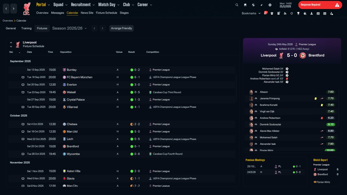Click Alisson's face portrait
Image resolution: width=347 pixels, height=195 pixels.
(x=251, y=92)
